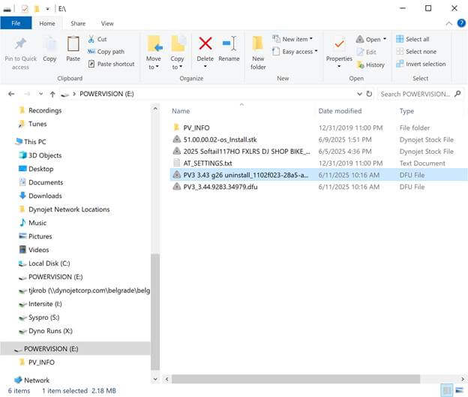The height and width of the screenshot is (397, 468).
Task: Click the Open ribbon button
Action: (371, 40)
